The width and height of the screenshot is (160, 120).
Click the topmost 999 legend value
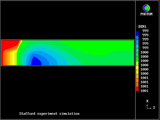(x=145, y=31)
